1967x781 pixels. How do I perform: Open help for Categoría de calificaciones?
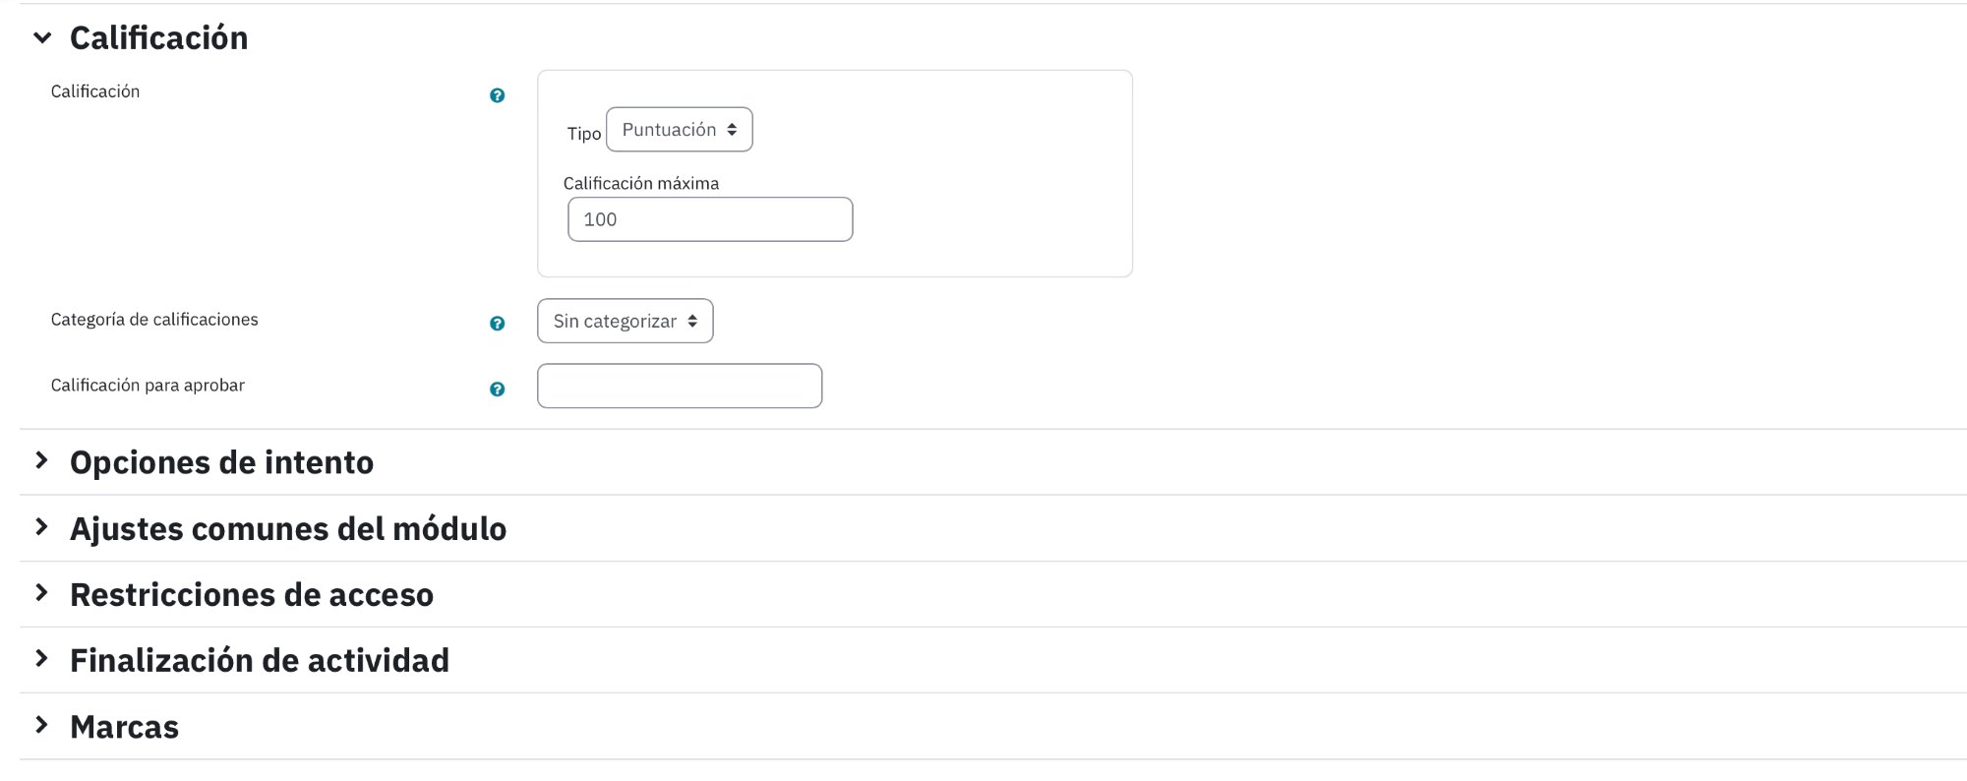click(498, 324)
